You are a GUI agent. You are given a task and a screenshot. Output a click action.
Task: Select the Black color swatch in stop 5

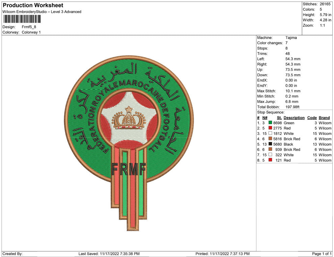point(270,144)
